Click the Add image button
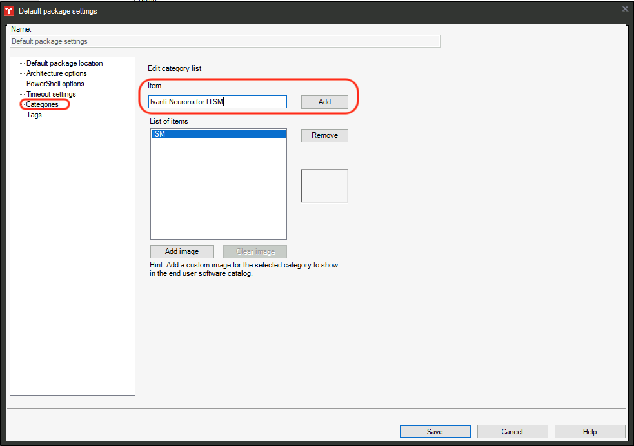This screenshot has height=446, width=634. coord(182,251)
